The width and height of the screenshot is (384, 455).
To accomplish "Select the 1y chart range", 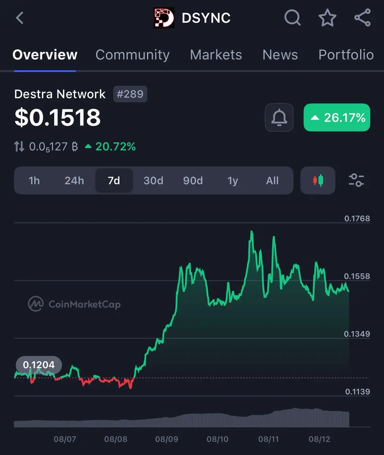I will (x=233, y=180).
